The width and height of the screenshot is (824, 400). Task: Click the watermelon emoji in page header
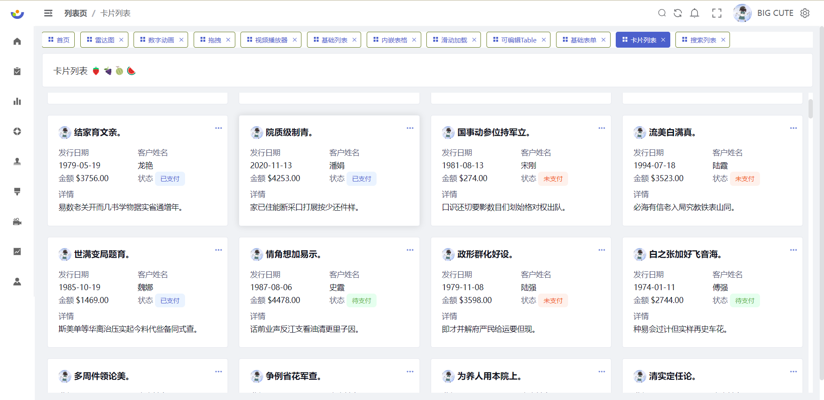131,71
